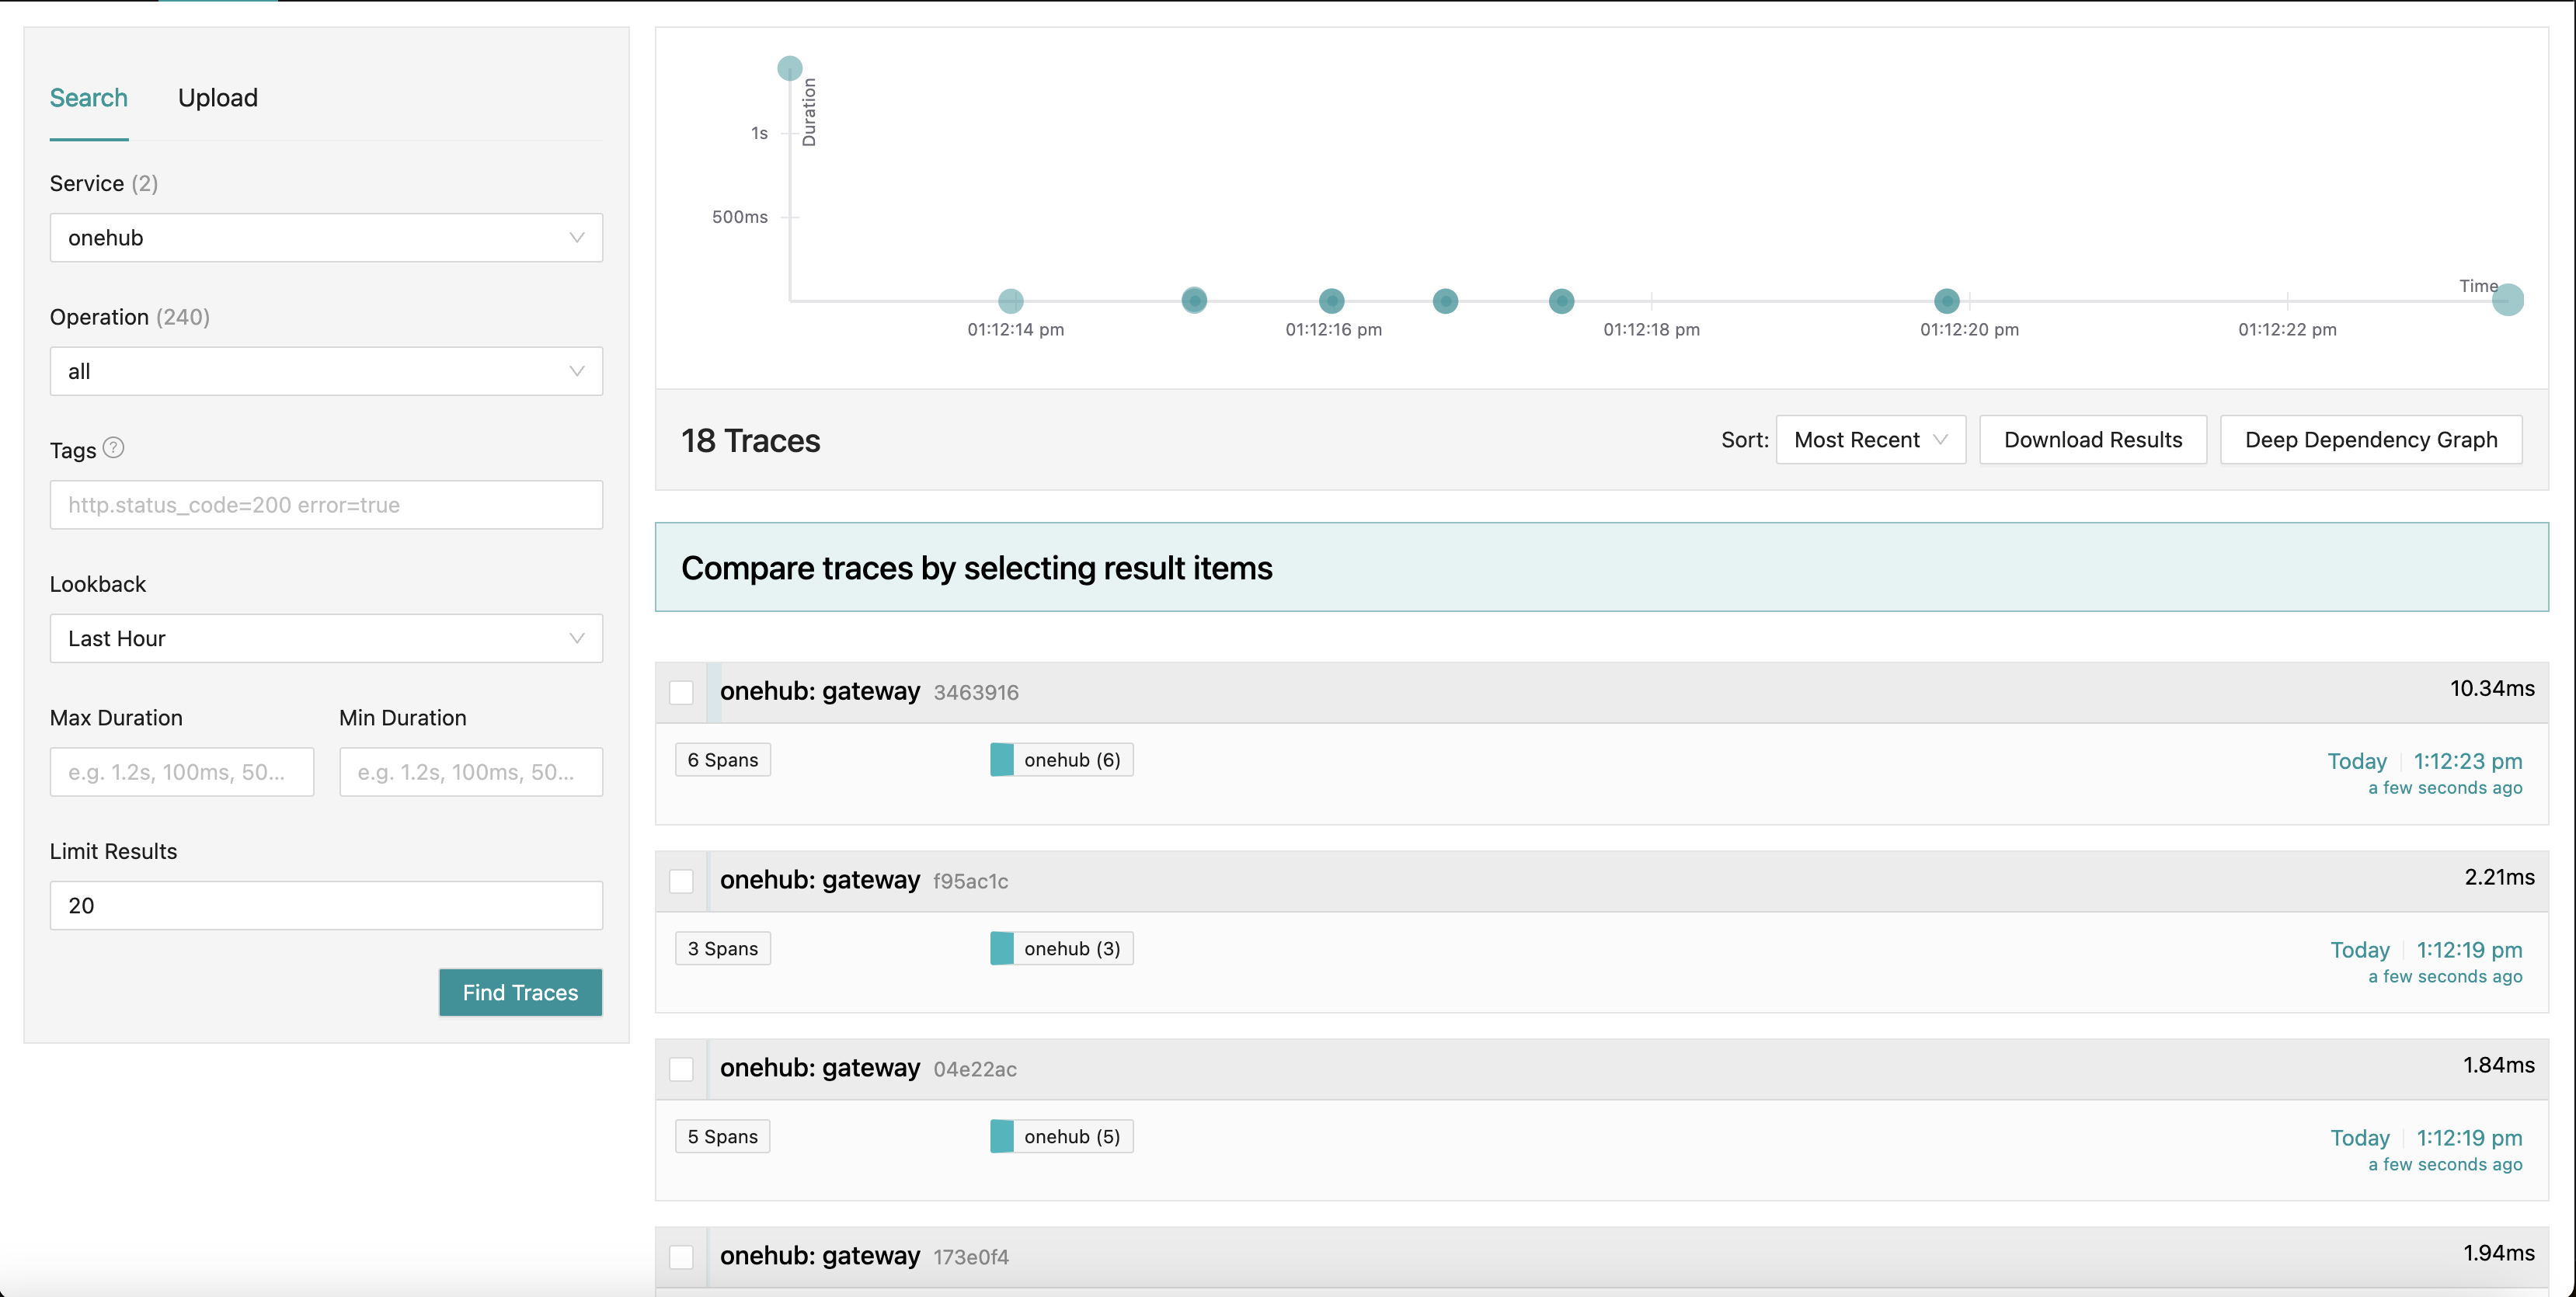Click the Limit Results field showing 20
2576x1297 pixels.
tap(325, 905)
